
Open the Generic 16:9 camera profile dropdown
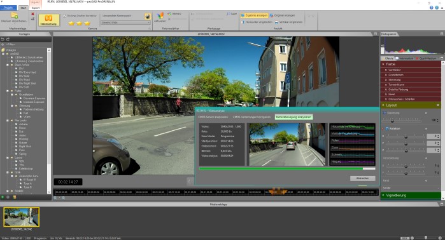(x=125, y=22)
